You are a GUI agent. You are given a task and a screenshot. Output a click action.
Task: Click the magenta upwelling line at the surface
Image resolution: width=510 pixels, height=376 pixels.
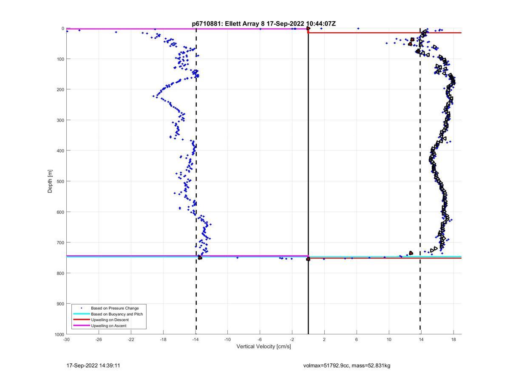[187, 29]
